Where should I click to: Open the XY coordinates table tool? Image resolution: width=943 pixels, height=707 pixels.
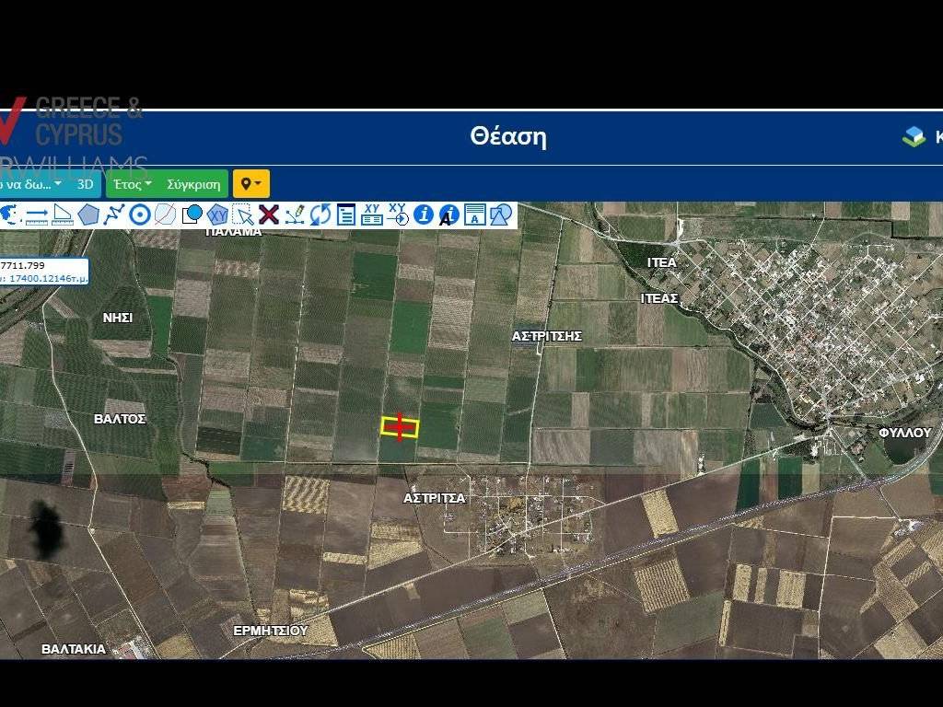(x=371, y=215)
